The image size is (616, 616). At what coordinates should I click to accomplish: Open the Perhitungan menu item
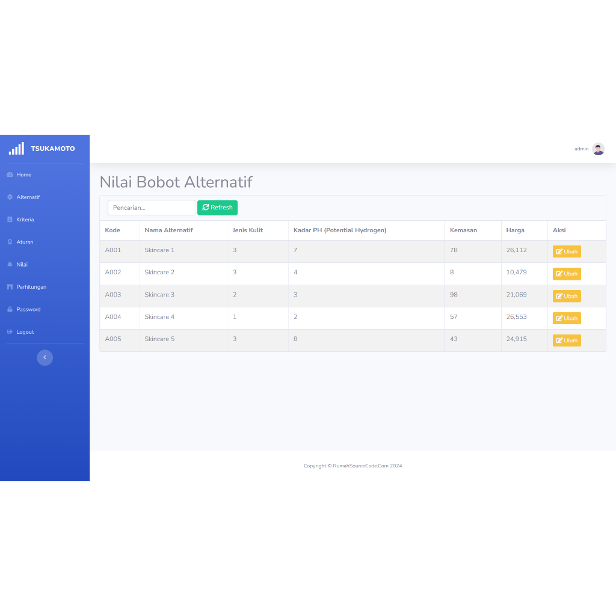[x=31, y=287]
